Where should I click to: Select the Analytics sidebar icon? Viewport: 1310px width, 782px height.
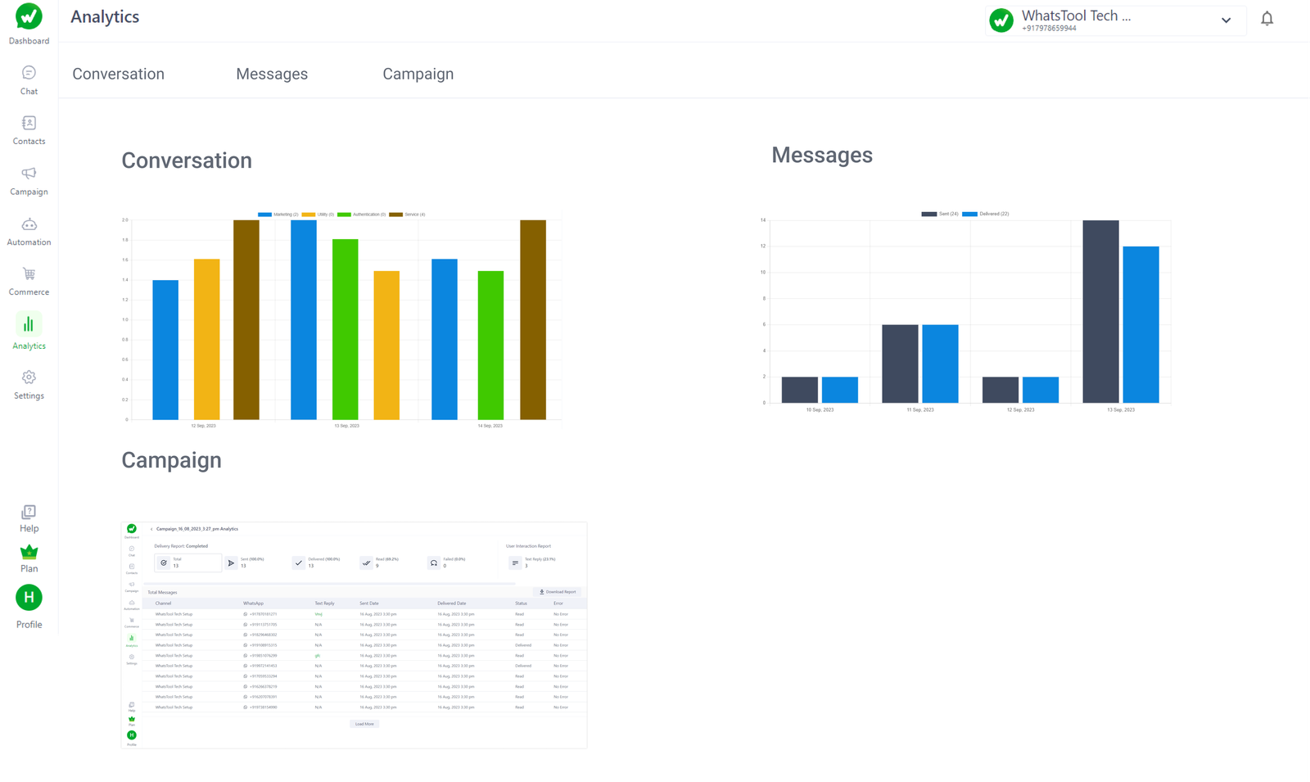[x=28, y=331]
